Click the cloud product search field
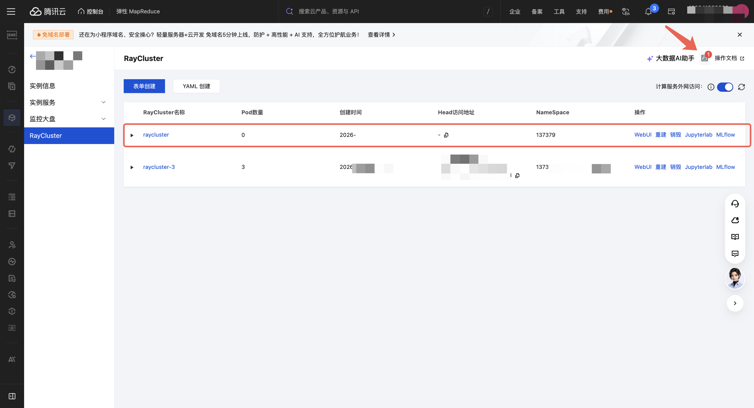Screen dimensions: 754x408 [x=389, y=11]
